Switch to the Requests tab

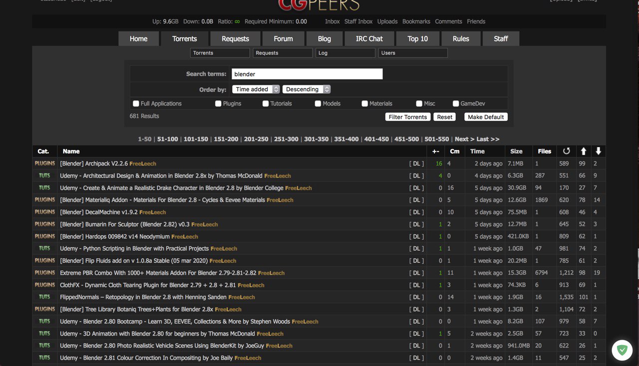point(235,38)
